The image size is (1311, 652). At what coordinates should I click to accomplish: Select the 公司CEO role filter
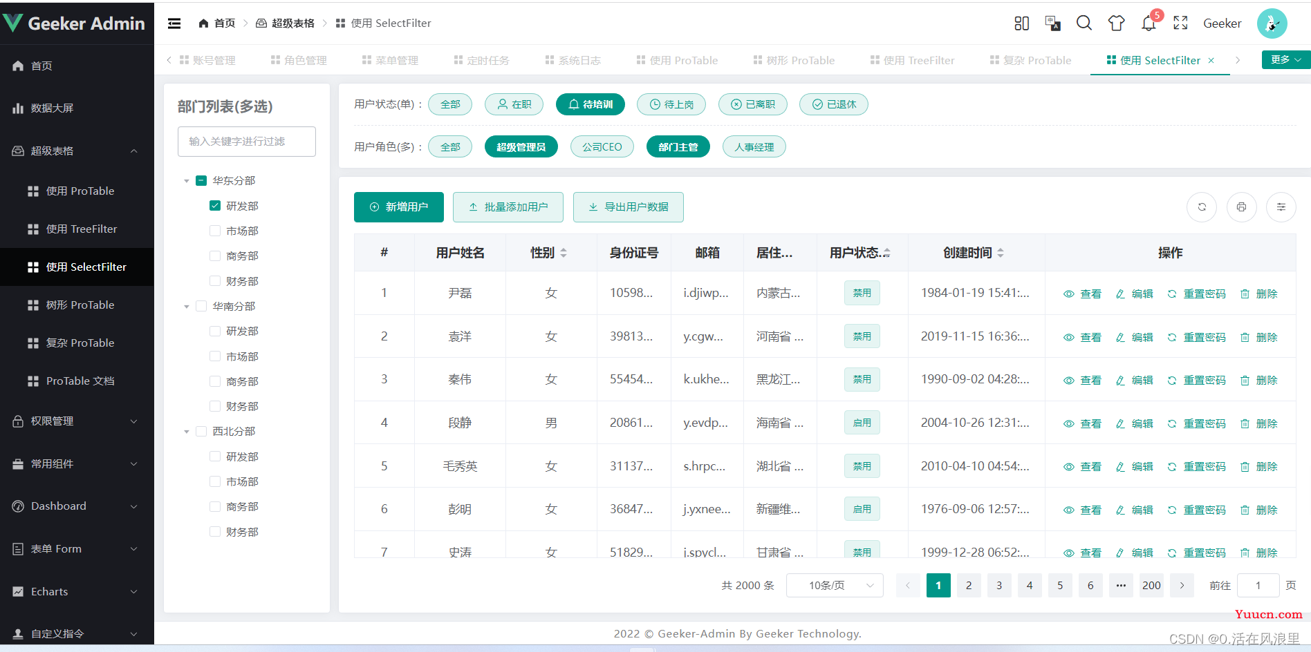(602, 147)
